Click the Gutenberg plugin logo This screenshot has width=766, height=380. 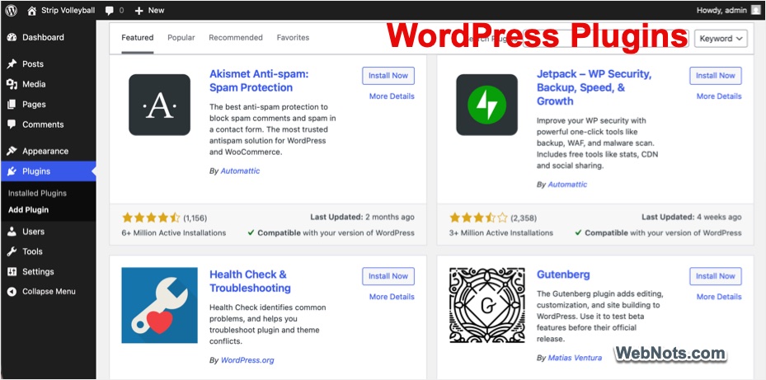487,305
